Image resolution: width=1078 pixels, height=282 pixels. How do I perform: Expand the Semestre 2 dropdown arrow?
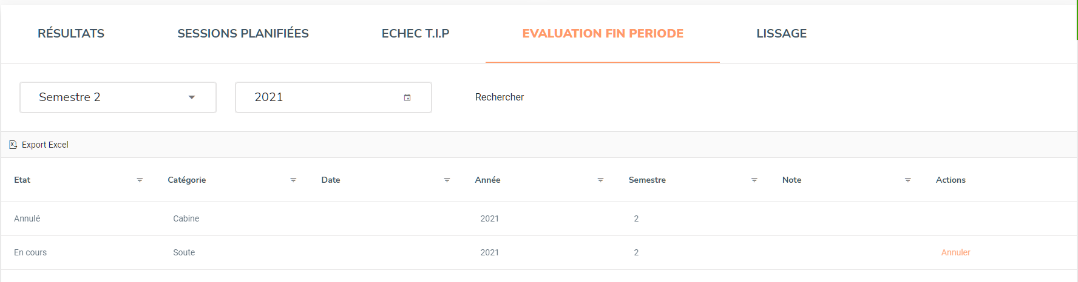192,97
